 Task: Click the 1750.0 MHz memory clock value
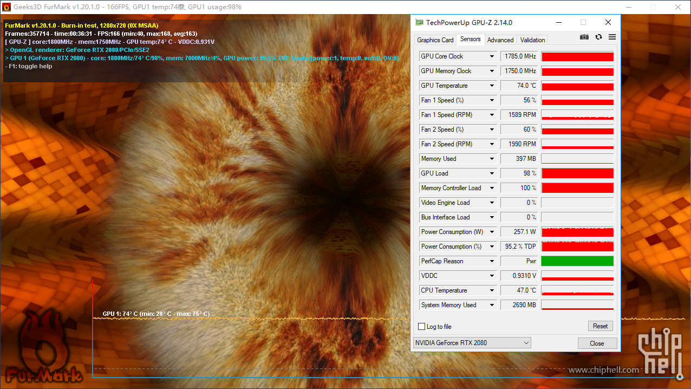click(x=519, y=71)
